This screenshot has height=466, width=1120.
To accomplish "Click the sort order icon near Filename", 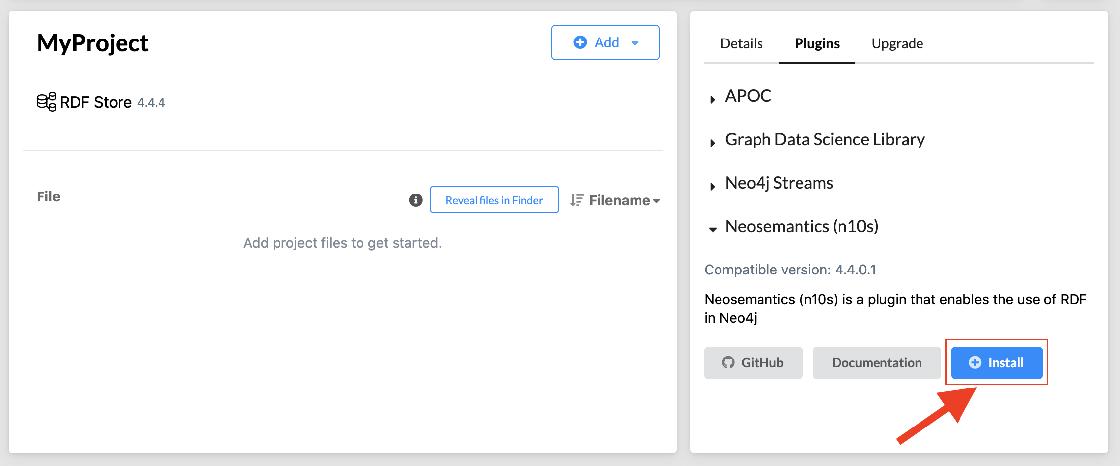I will pyautogui.click(x=577, y=200).
